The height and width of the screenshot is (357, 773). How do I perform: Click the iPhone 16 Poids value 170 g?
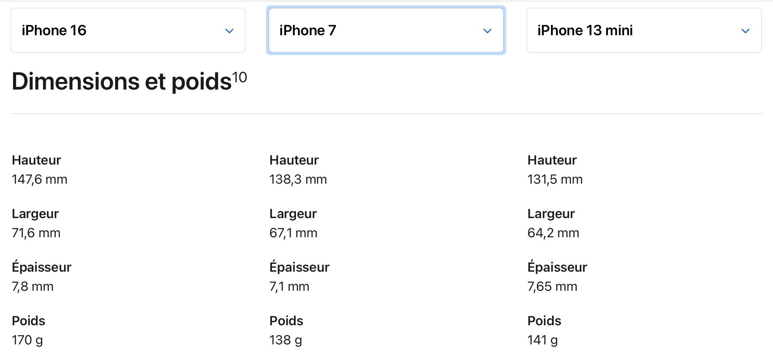tap(27, 340)
